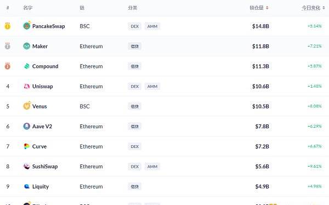Click the SushiSwap logo icon

[27, 167]
